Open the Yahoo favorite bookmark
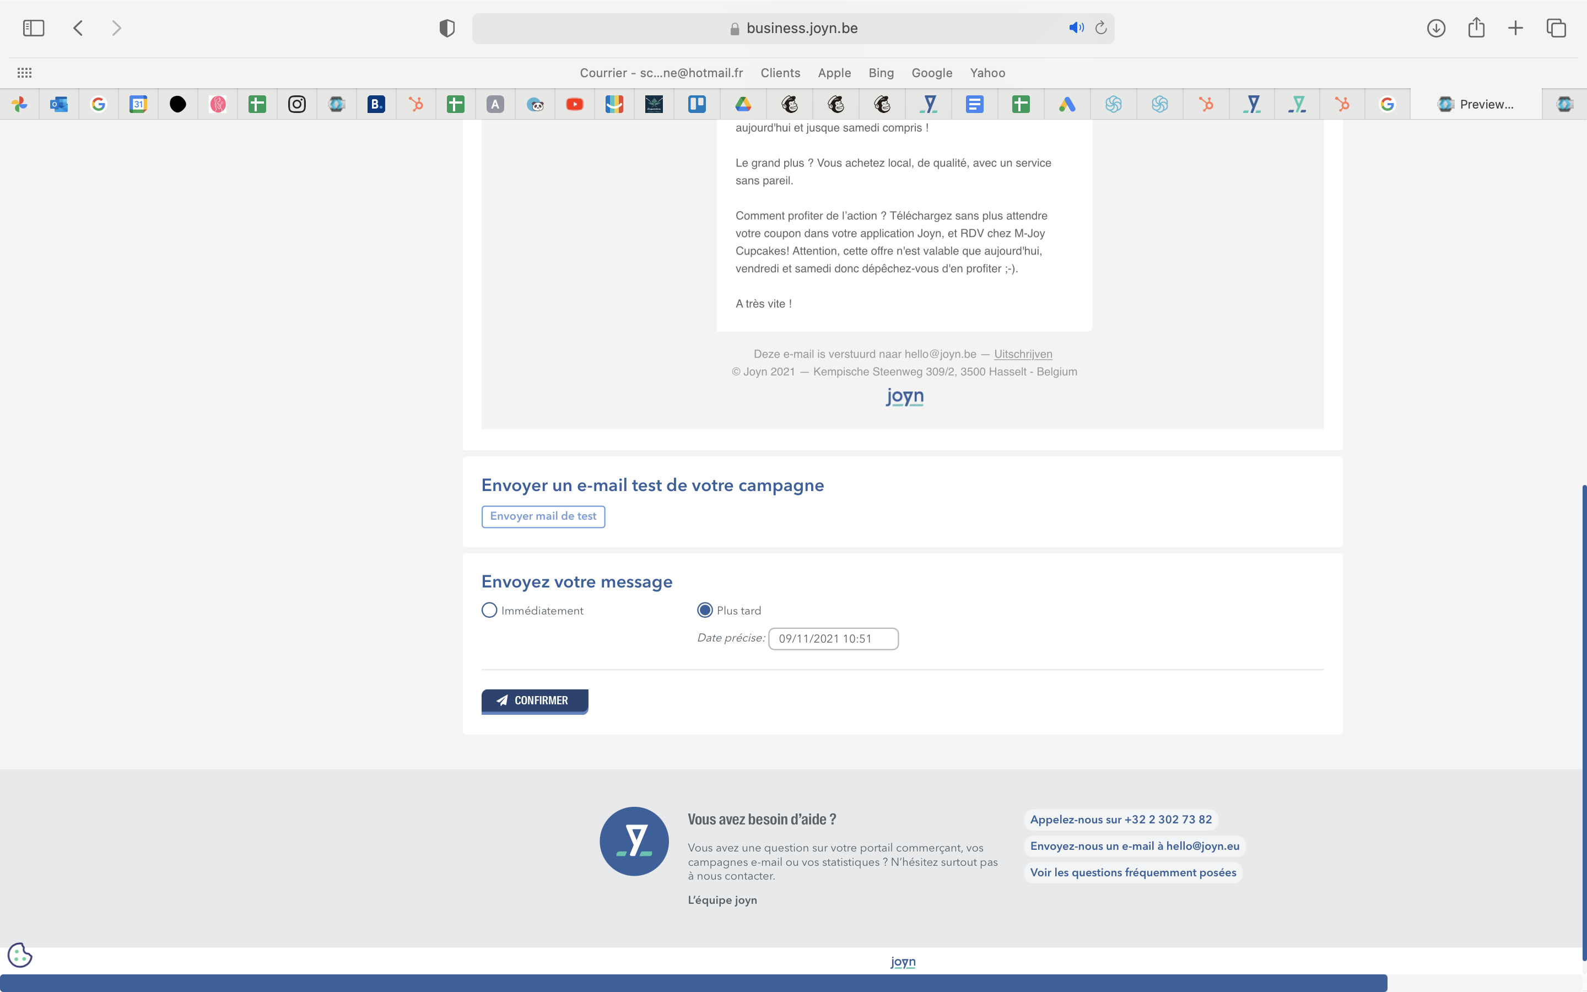The height and width of the screenshot is (992, 1587). pos(987,73)
